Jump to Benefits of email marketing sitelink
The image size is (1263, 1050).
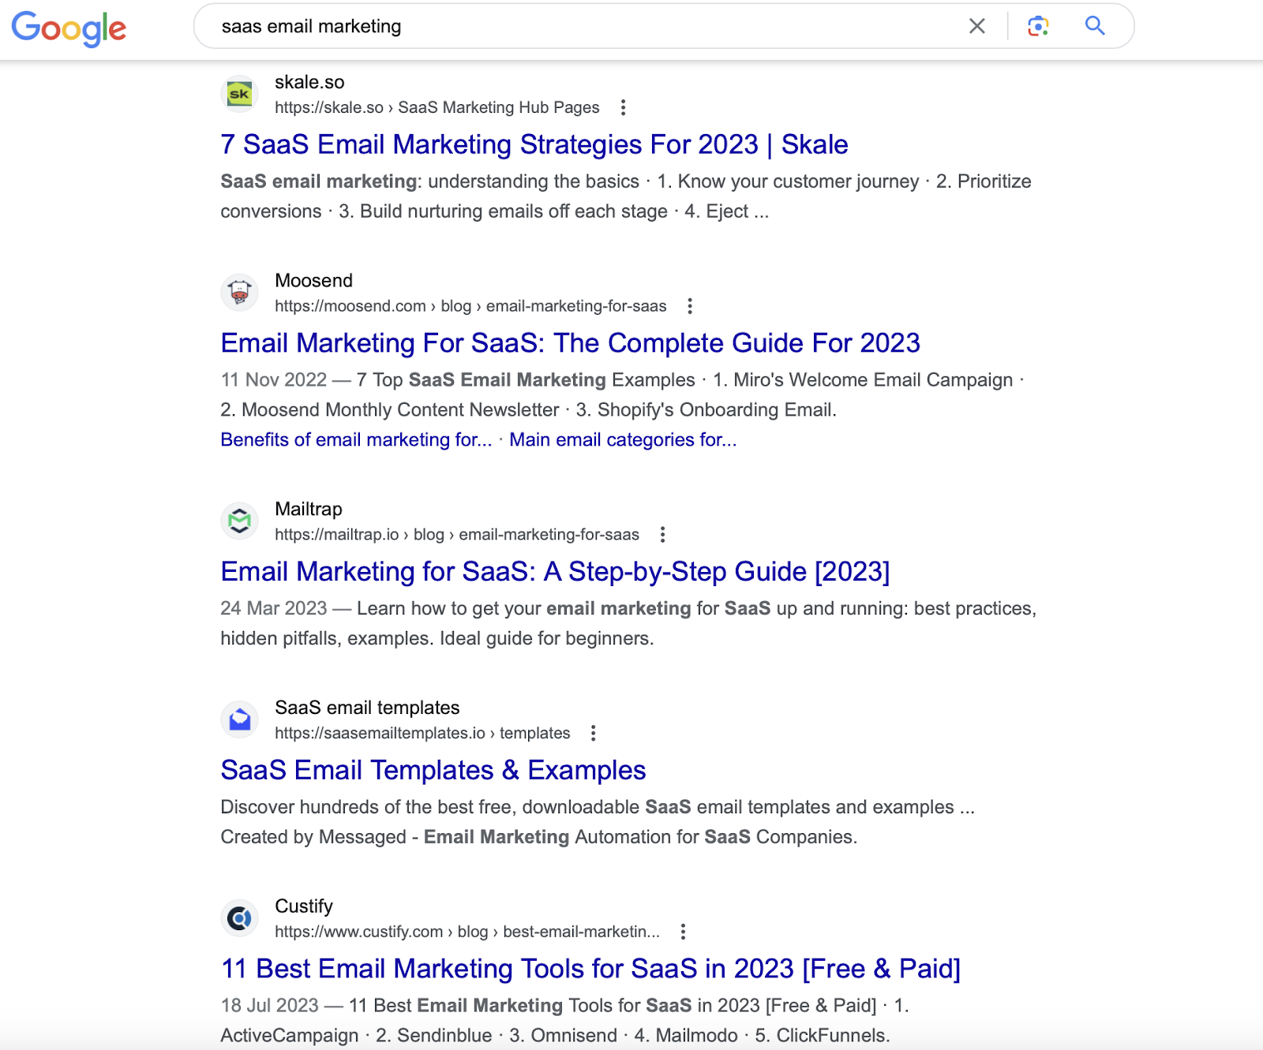tap(356, 440)
